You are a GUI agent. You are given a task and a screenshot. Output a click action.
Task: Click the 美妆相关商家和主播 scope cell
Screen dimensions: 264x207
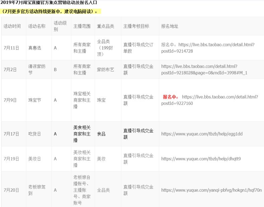pyautogui.click(x=82, y=159)
